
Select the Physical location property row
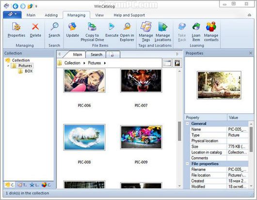(x=219, y=141)
